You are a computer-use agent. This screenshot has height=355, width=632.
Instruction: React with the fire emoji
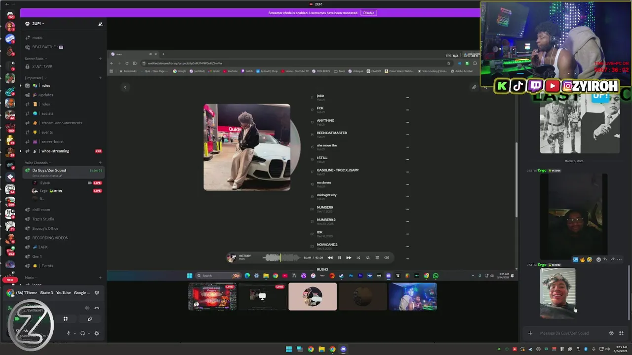coord(582,259)
